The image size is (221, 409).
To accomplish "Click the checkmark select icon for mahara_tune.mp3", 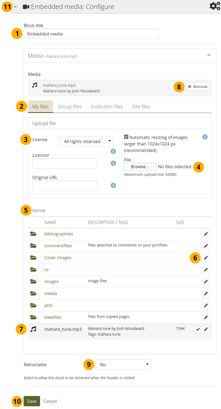I will [198, 329].
